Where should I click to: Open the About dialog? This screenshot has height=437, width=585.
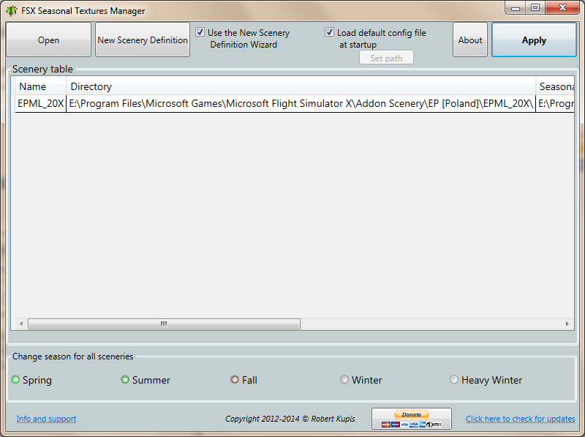(x=470, y=40)
